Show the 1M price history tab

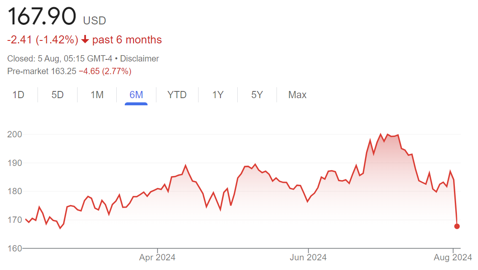click(97, 95)
